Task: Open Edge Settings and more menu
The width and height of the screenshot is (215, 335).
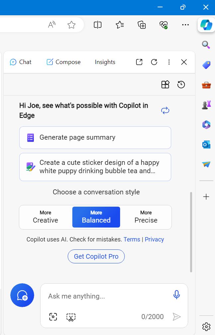Action: (185, 25)
